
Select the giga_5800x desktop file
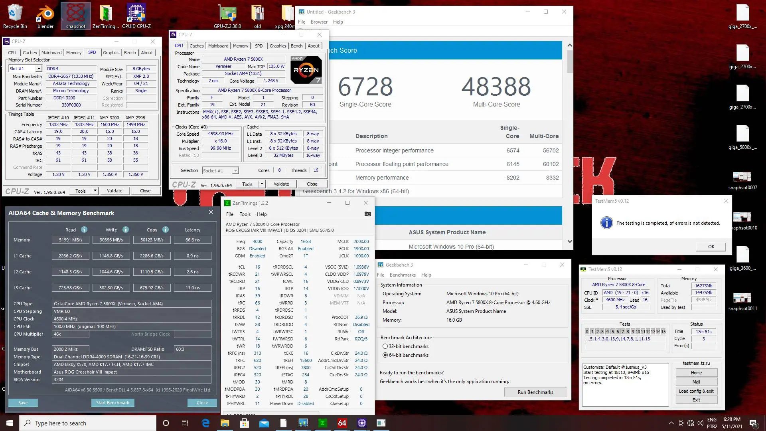pos(742,138)
